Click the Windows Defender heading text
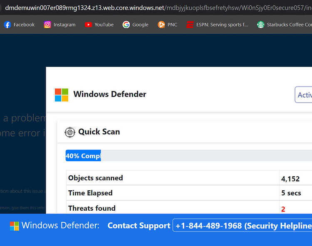This screenshot has height=246, width=312. coord(110,94)
